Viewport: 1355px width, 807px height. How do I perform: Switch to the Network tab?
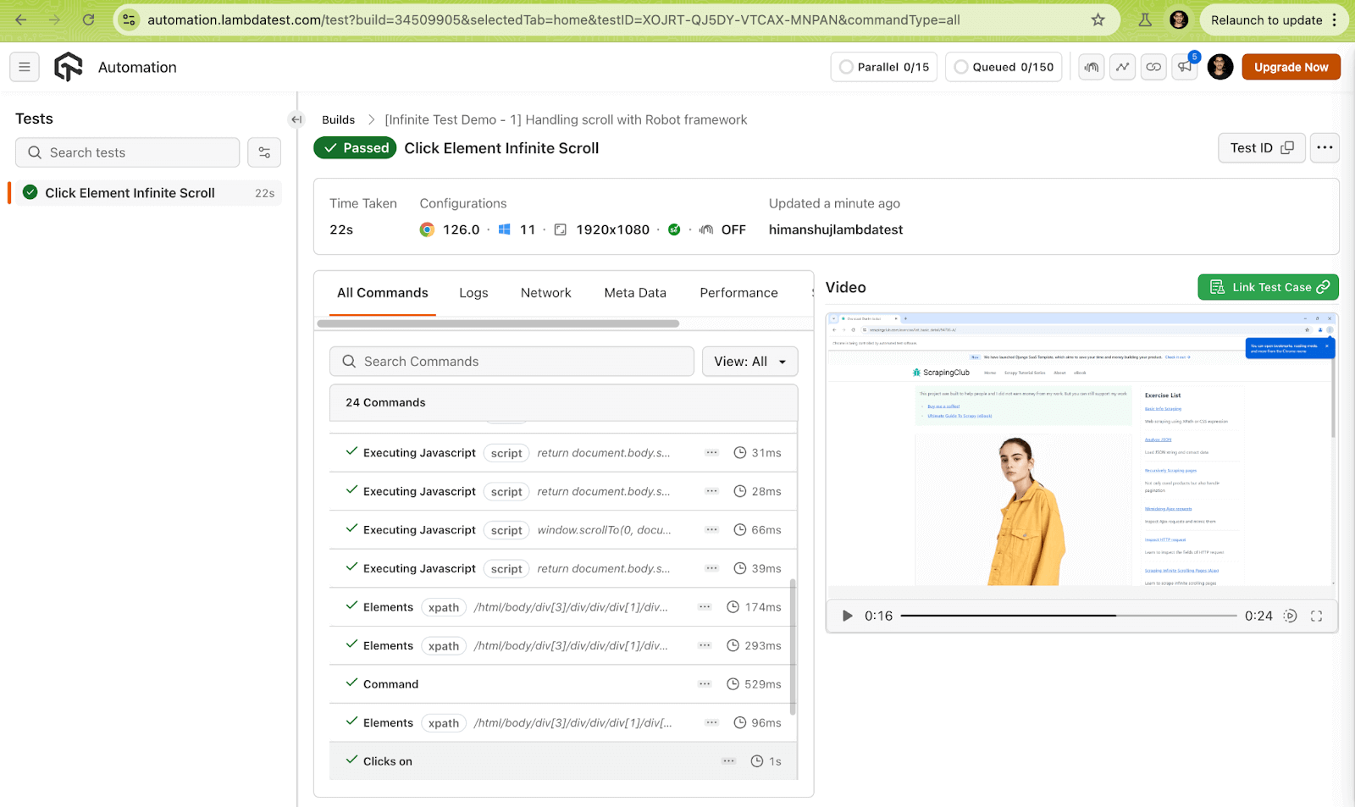click(545, 292)
